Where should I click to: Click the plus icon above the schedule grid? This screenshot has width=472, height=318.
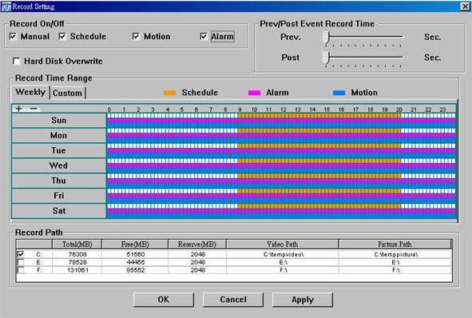18,109
